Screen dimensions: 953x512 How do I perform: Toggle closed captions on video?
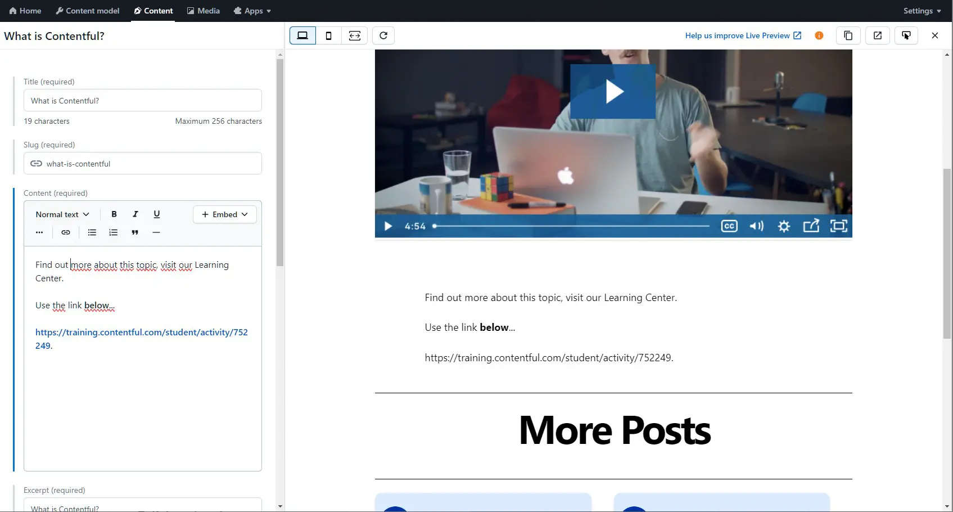pos(729,226)
